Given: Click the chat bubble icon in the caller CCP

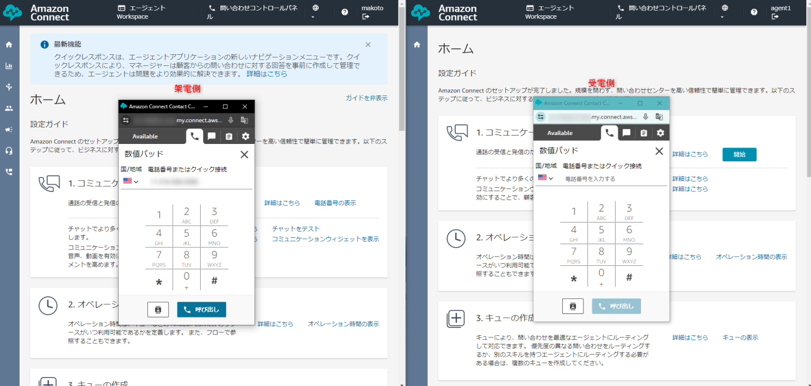Looking at the screenshot, I should (x=211, y=136).
